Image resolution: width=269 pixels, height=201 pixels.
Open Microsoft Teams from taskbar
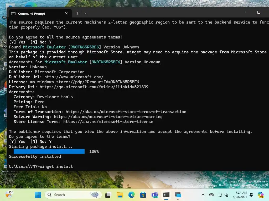point(154,195)
